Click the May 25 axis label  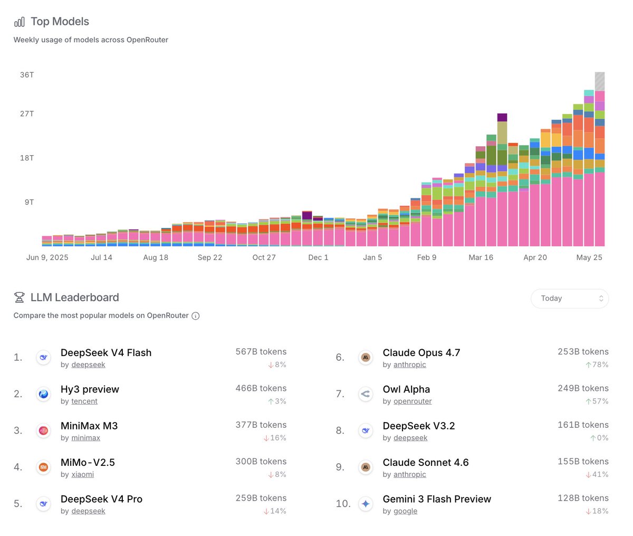tap(589, 257)
